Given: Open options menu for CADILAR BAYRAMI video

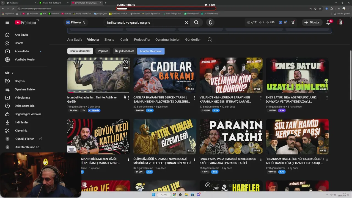Looking at the screenshot, I should pos(195,98).
